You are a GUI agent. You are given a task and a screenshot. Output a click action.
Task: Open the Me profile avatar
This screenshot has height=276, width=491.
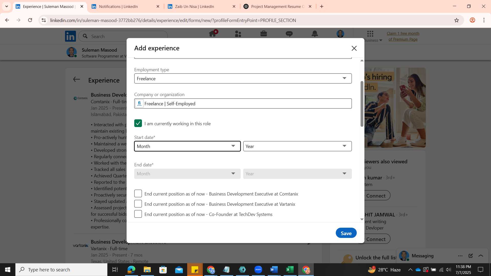tap(340, 34)
